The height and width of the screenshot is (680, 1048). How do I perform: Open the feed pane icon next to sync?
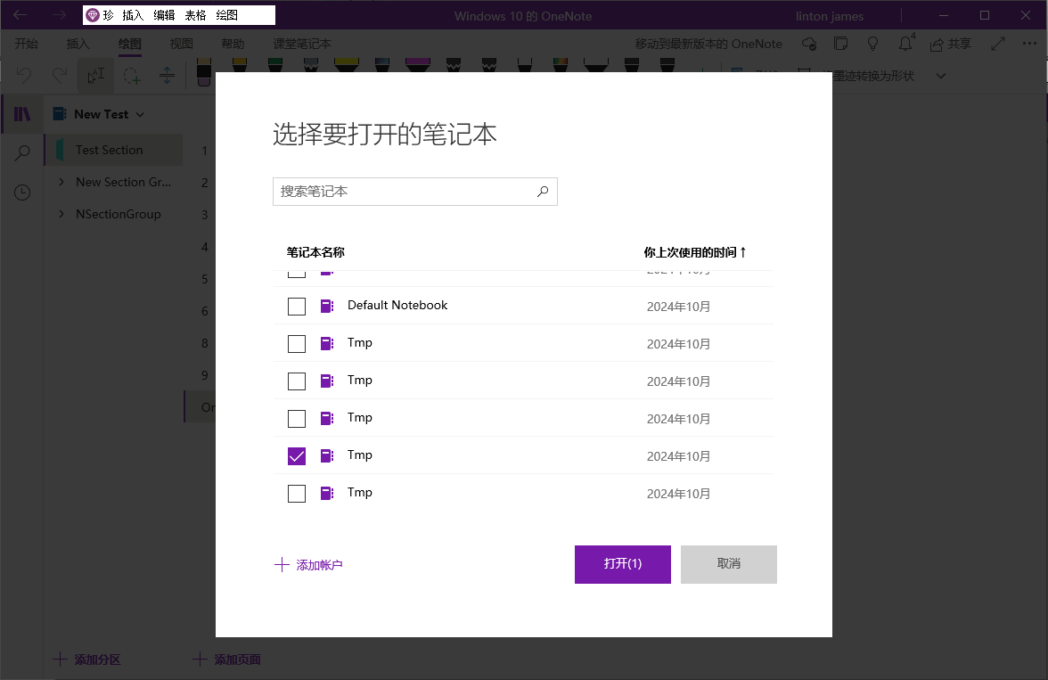(841, 45)
